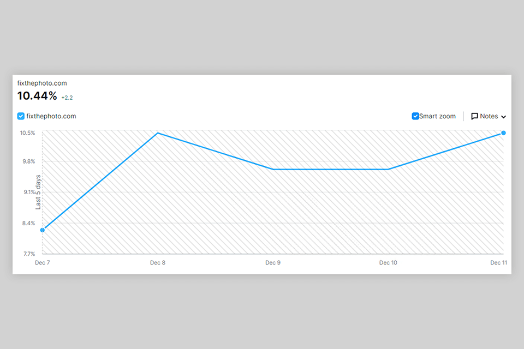
Task: Click the Dec 9 x-axis label
Action: [x=273, y=263]
